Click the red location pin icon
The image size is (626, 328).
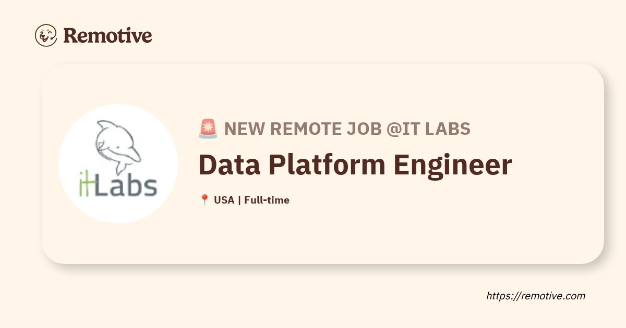pos(204,200)
